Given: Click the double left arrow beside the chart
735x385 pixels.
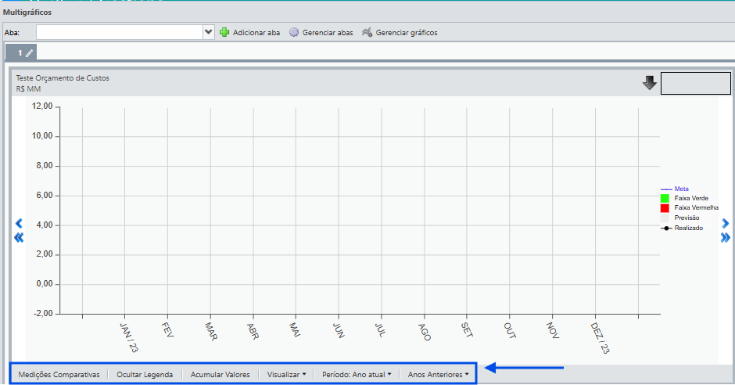Looking at the screenshot, I should coord(20,238).
